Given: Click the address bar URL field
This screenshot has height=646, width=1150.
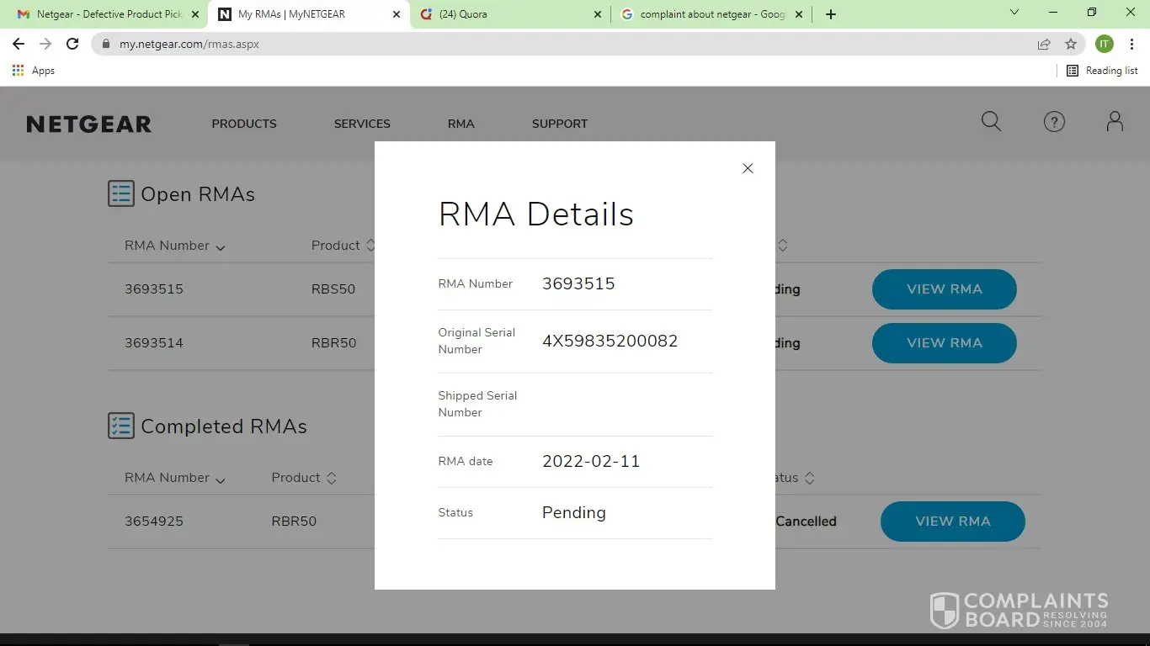Looking at the screenshot, I should 556,44.
